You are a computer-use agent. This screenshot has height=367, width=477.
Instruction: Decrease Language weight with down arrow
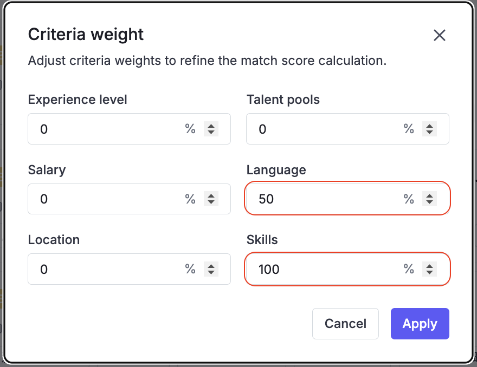[x=429, y=202]
